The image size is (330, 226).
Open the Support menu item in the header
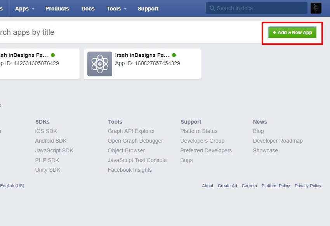148,9
